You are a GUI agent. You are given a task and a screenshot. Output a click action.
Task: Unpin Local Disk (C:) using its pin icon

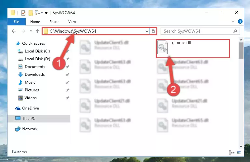click(x=68, y=51)
